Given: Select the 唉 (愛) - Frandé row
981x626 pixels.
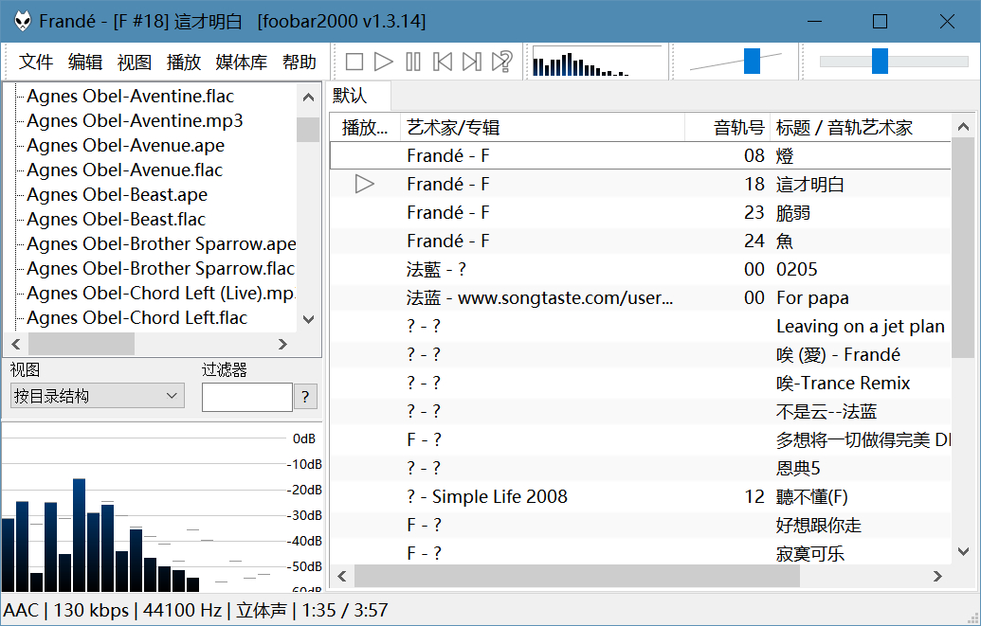Looking at the screenshot, I should pos(640,354).
